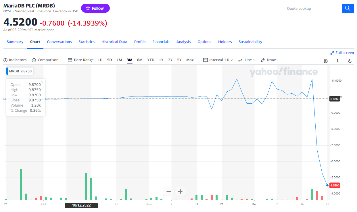Enter Full screen chart mode

[x=342, y=53]
